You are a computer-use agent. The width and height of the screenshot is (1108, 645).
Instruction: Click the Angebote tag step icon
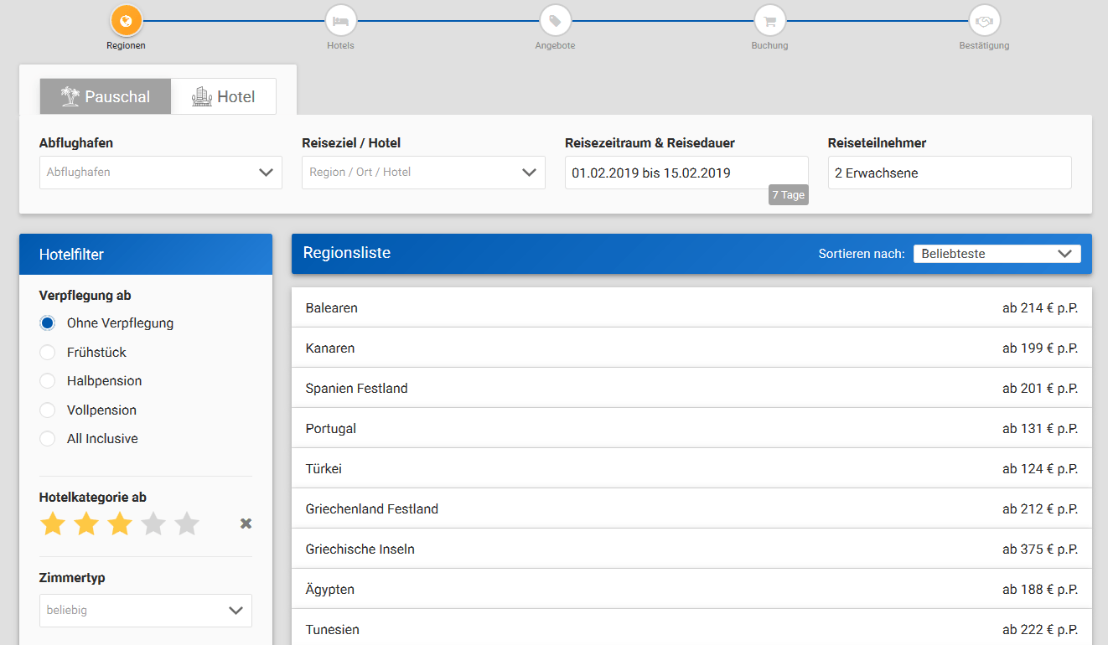click(x=555, y=20)
